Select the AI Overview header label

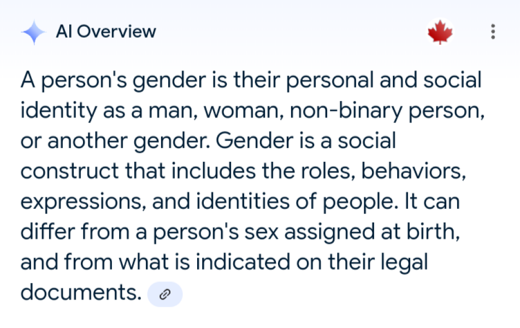click(x=107, y=31)
